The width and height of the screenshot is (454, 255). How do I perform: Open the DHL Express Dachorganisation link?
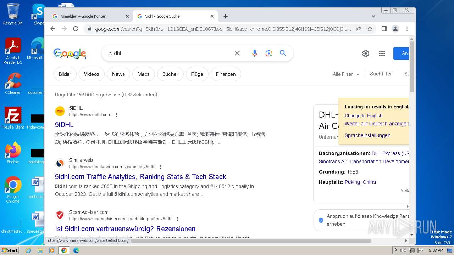click(x=390, y=153)
